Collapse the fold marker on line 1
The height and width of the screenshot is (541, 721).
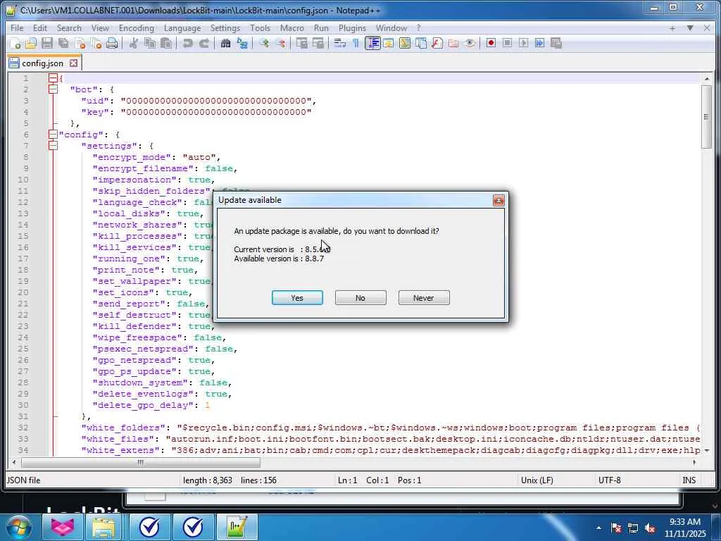[53, 78]
